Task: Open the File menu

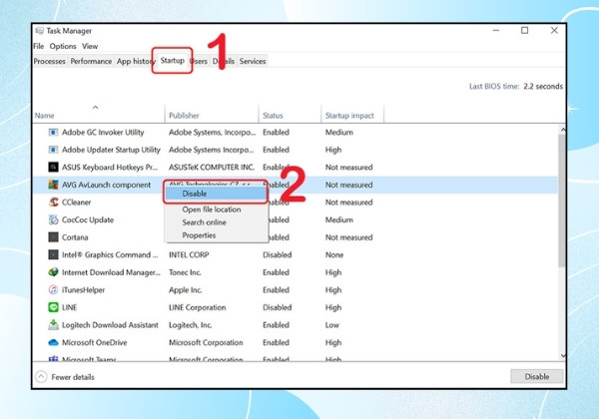Action: 39,46
